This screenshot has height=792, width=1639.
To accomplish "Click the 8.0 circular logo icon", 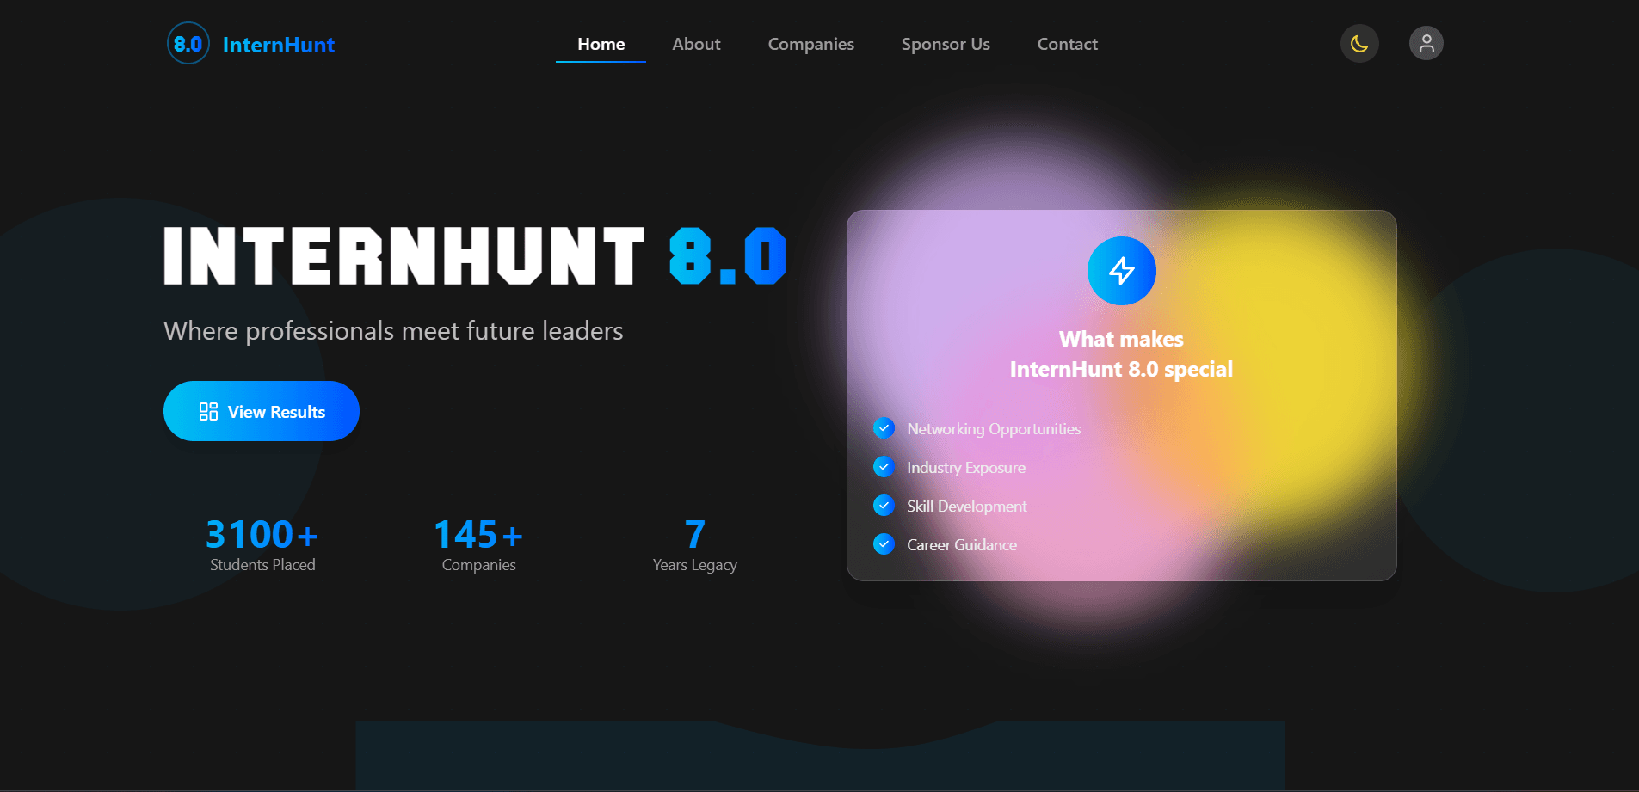I will 188,44.
